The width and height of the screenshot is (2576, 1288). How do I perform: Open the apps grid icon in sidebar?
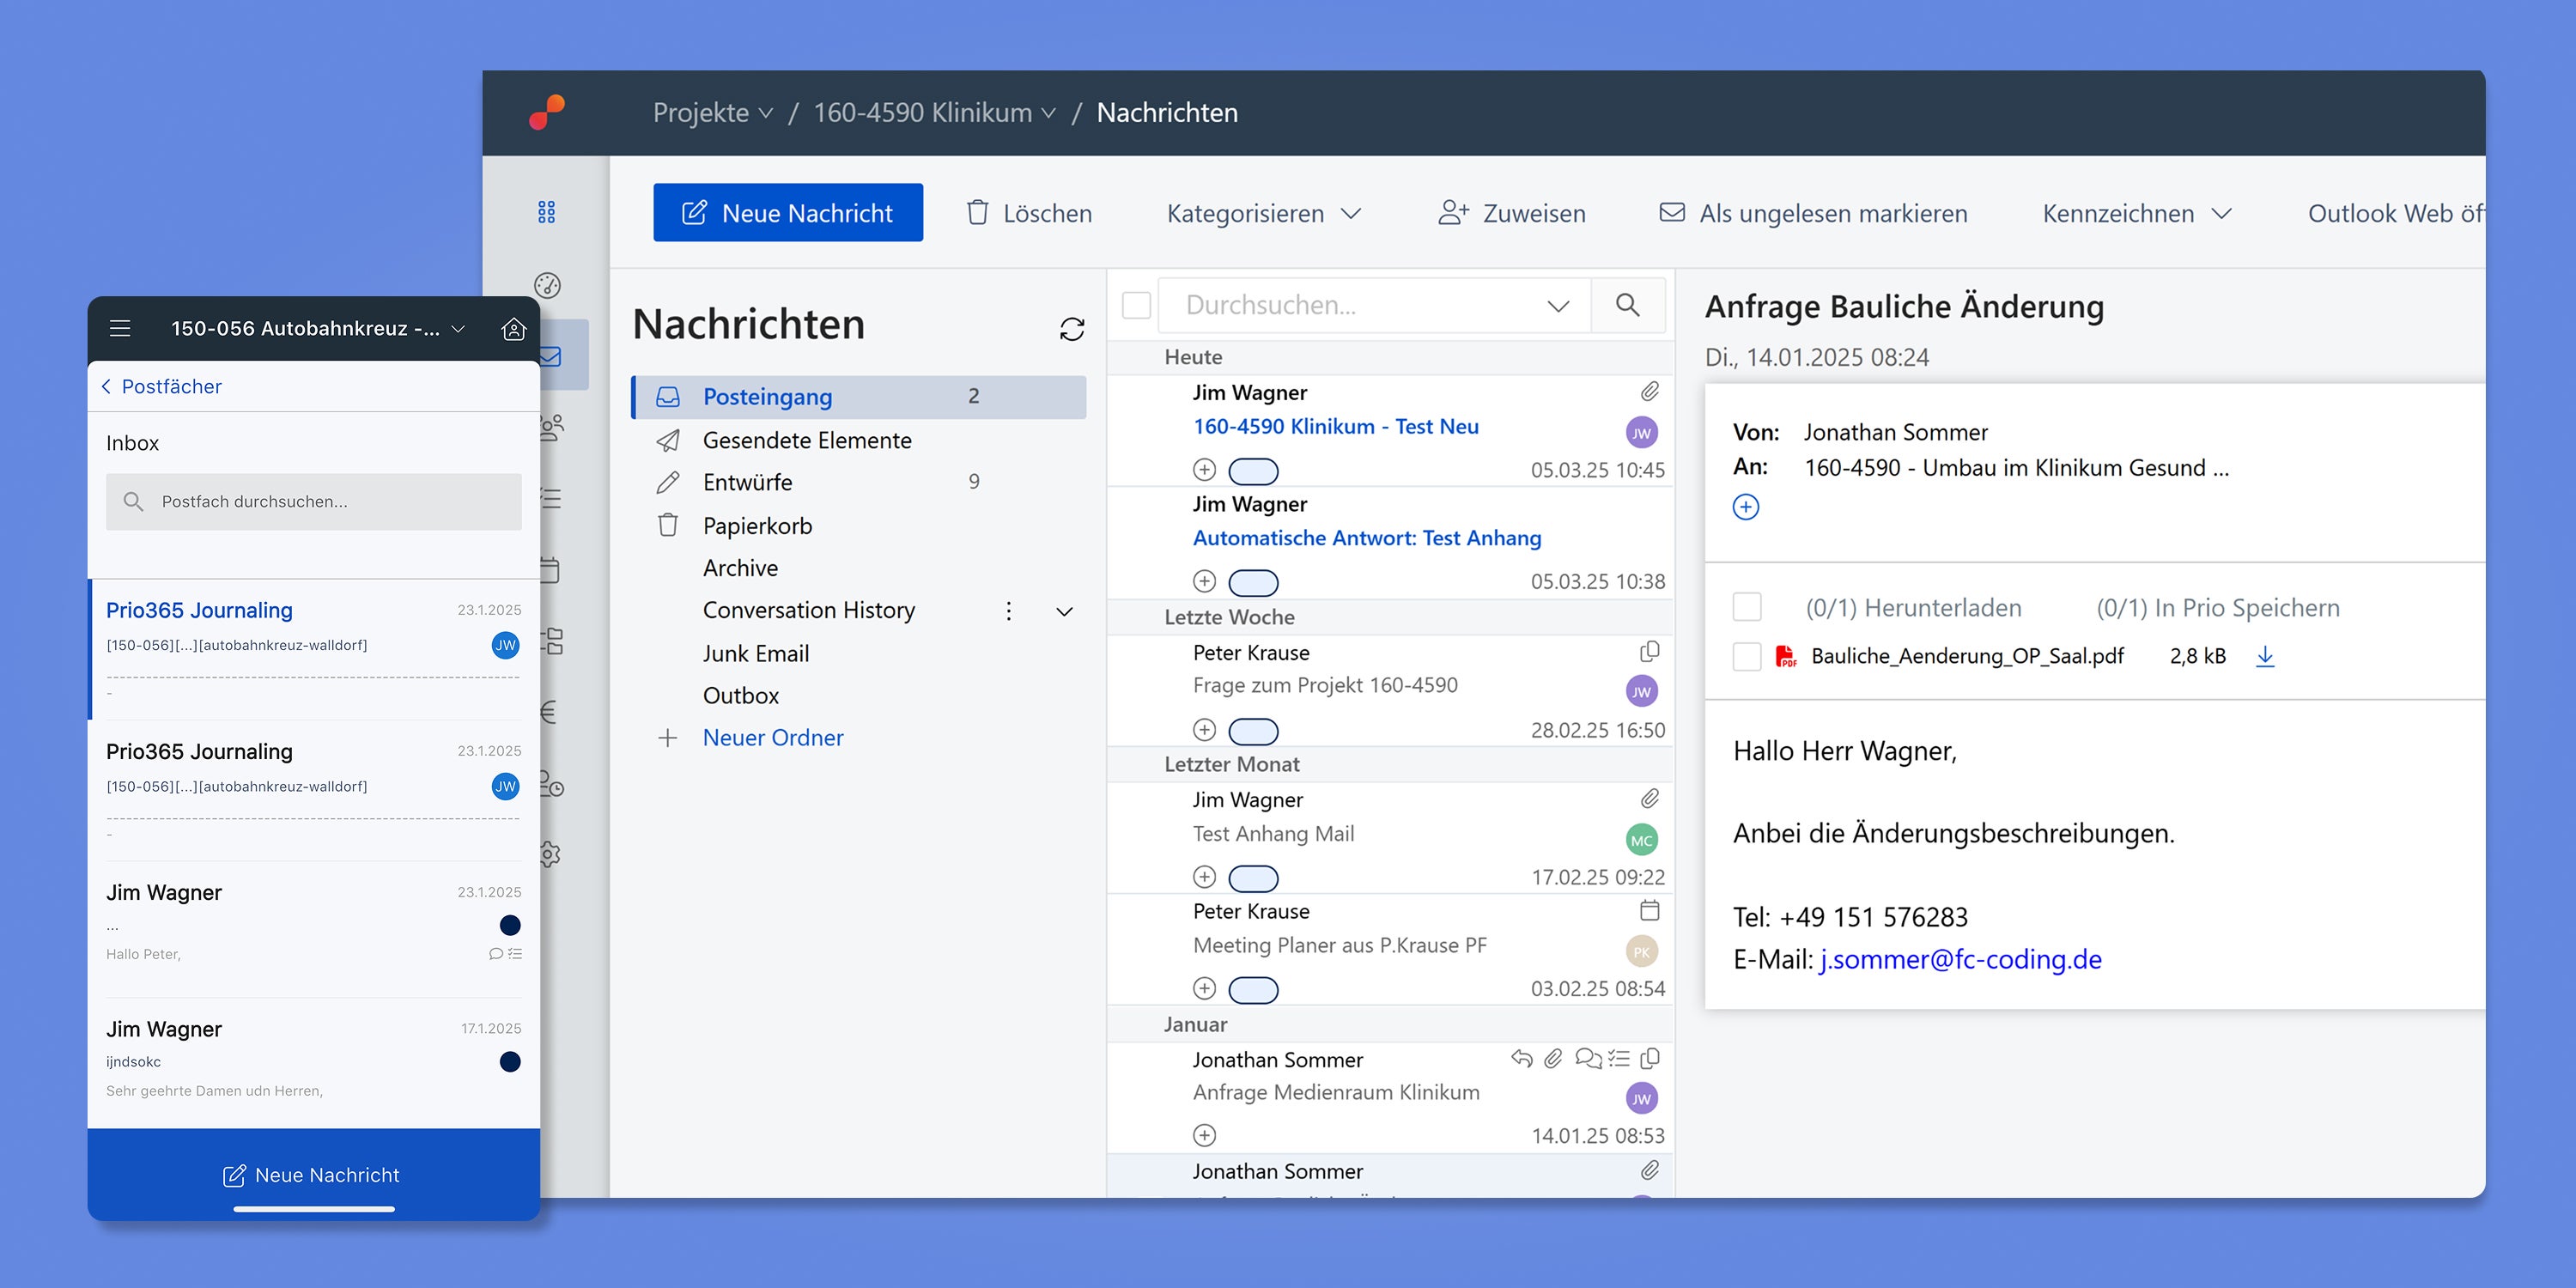[546, 212]
